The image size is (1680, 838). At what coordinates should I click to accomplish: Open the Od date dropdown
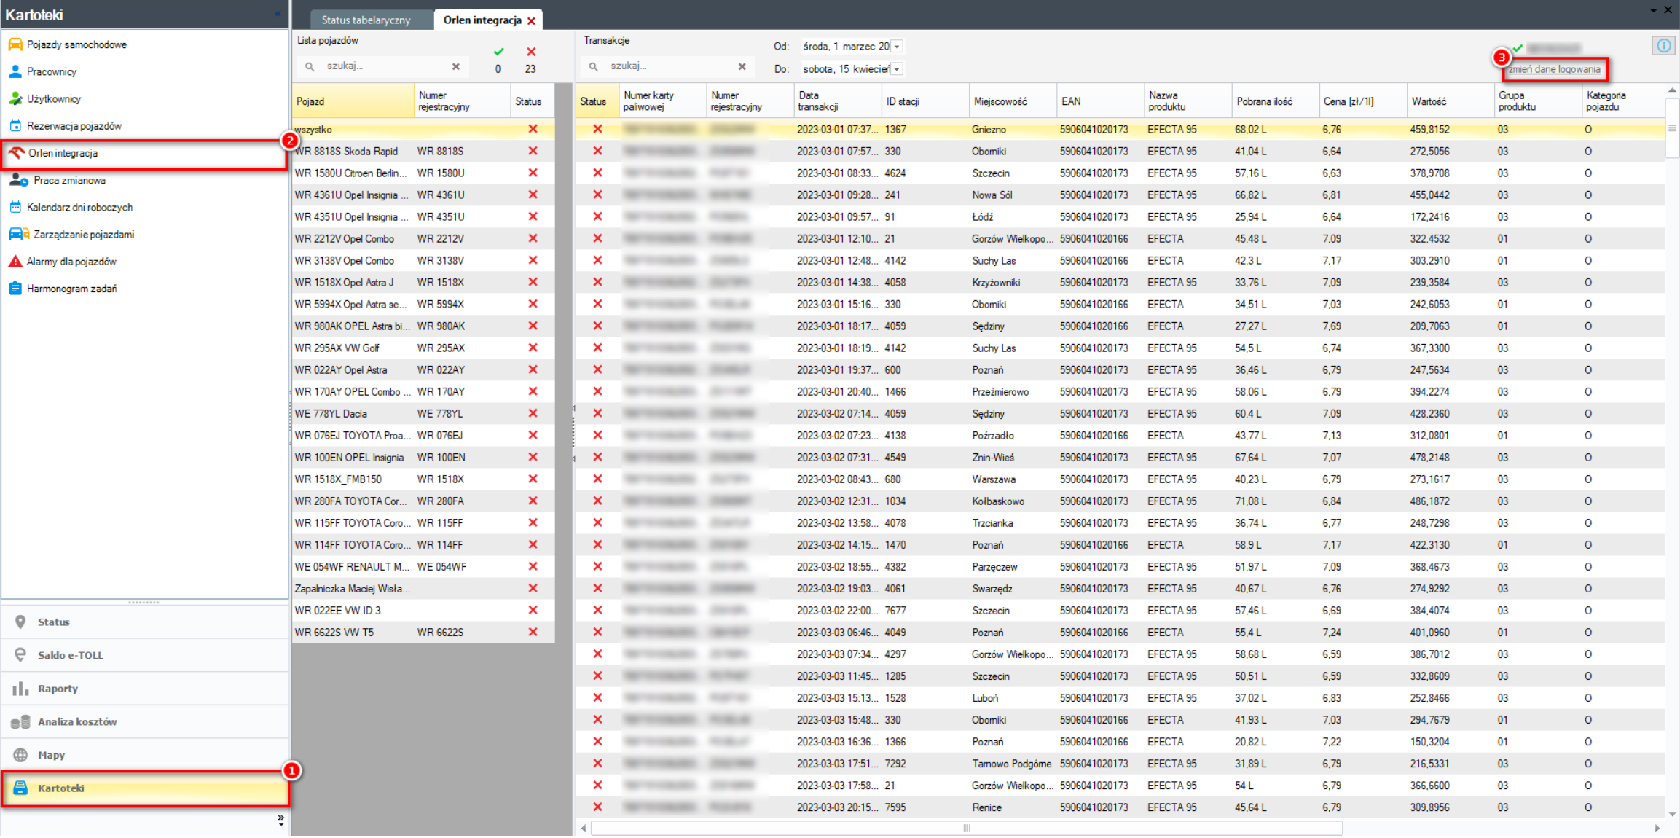(897, 46)
